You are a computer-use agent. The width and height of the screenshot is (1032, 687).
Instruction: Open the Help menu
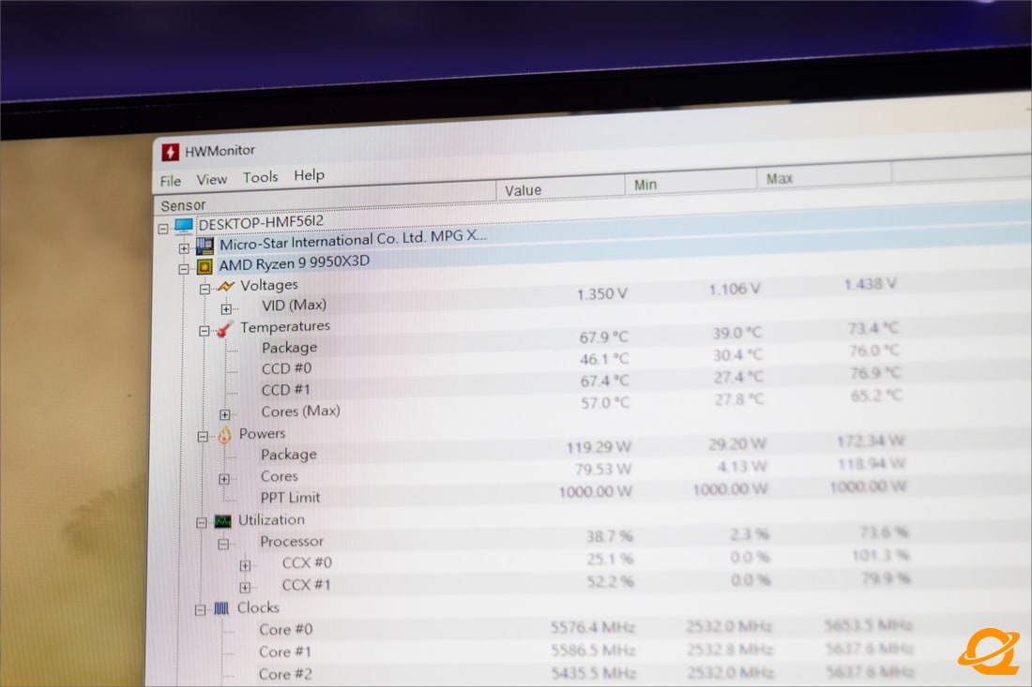pyautogui.click(x=309, y=175)
